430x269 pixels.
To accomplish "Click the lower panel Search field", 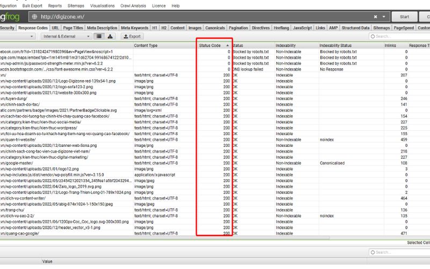I will (400, 252).
